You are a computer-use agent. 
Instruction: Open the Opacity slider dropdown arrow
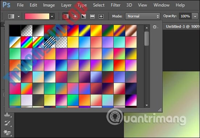(x=195, y=16)
